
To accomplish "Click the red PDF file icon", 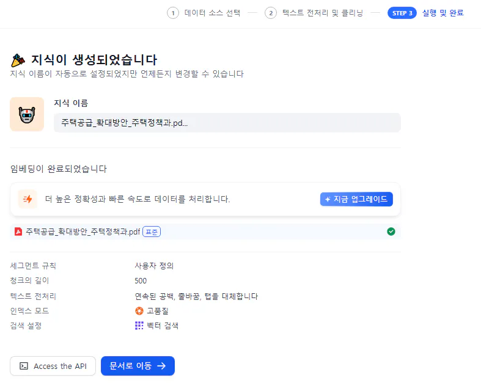I will (x=18, y=232).
